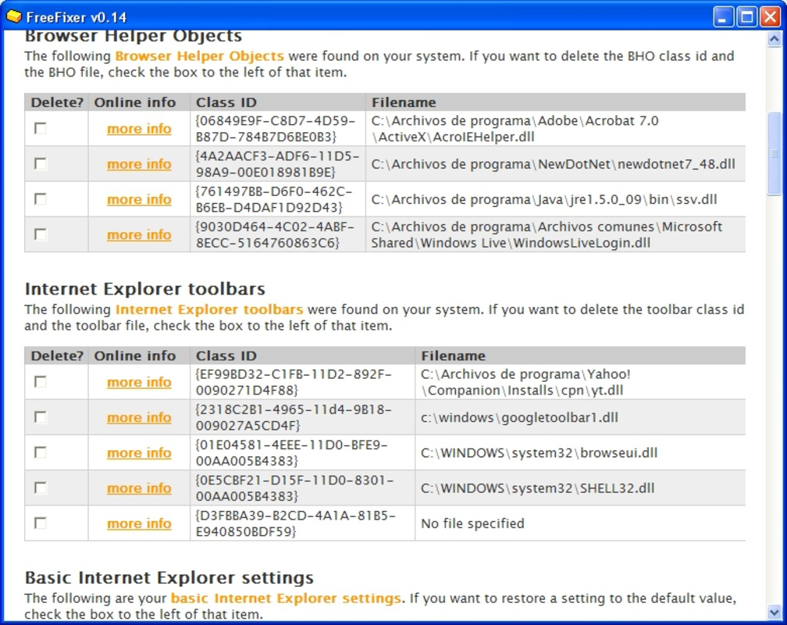Click the FreeFixer app icon in title bar
Screen dimensions: 787x625
point(14,16)
